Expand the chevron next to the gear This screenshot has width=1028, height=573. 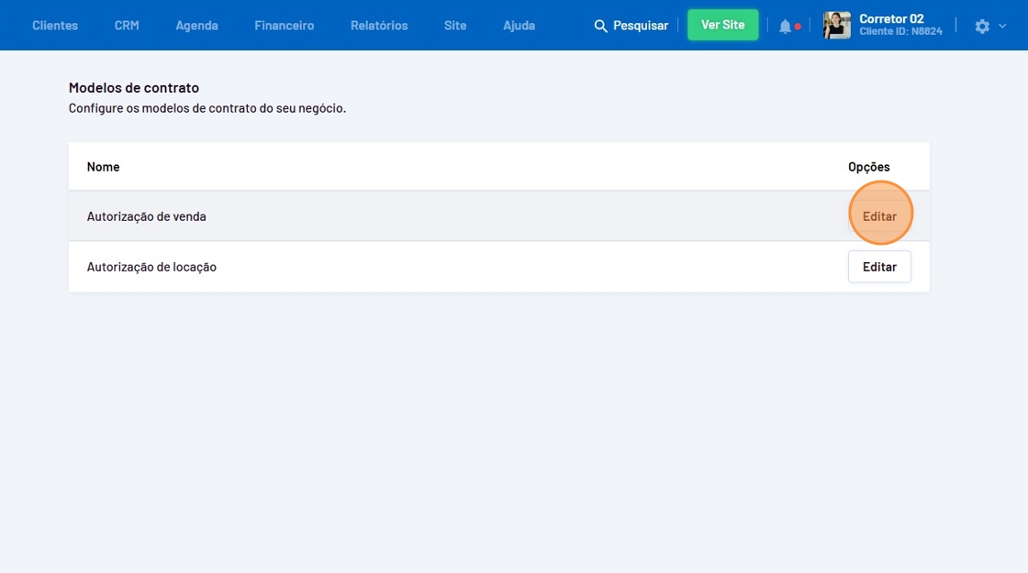pos(1002,27)
